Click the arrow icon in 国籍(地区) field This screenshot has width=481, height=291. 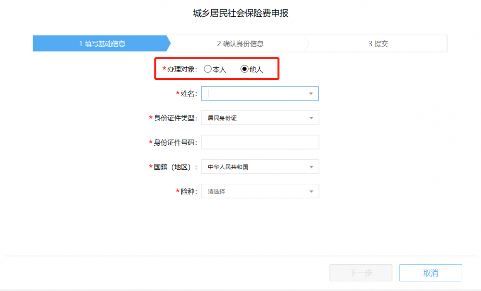click(311, 167)
